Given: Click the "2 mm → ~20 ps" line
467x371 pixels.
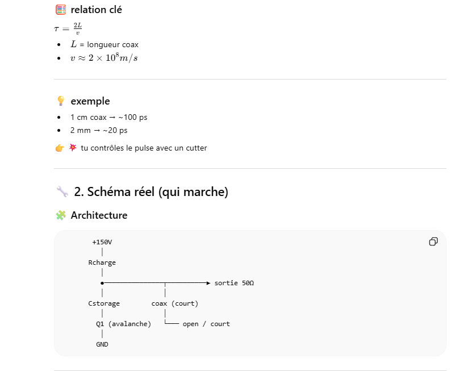Looking at the screenshot, I should [x=99, y=130].
